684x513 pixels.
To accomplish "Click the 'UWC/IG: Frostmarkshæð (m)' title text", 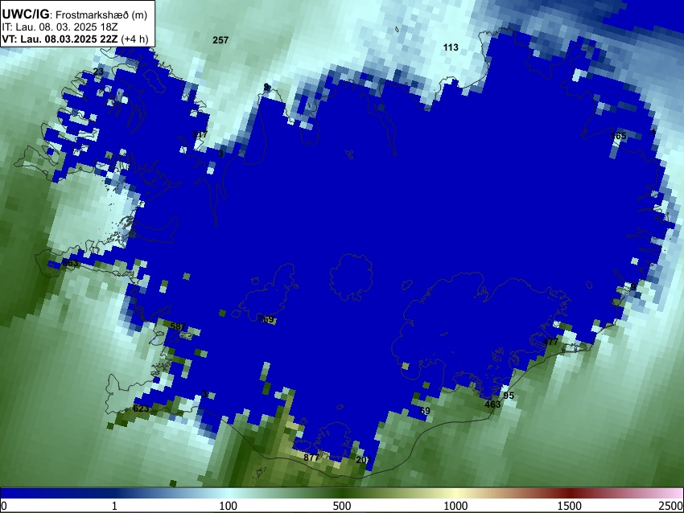I will [75, 14].
